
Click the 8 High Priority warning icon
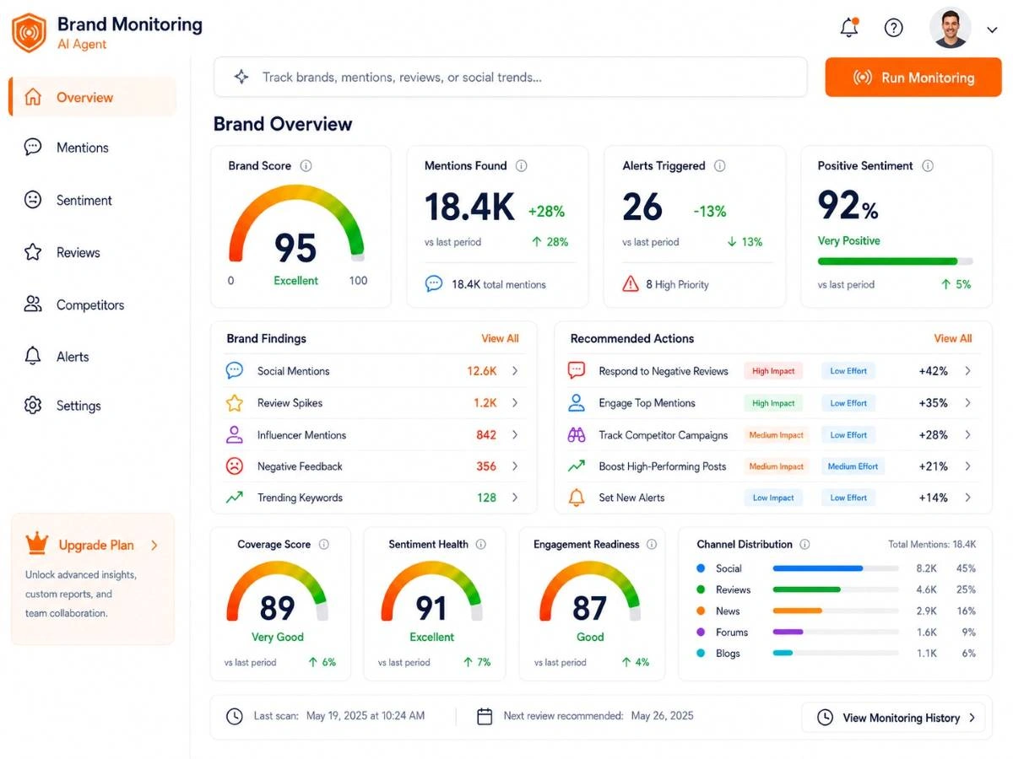click(631, 284)
